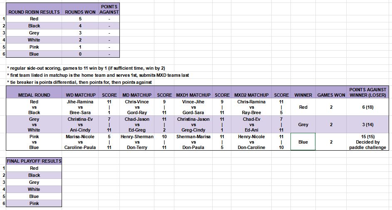The width and height of the screenshot is (392, 210).
Task: Click the ROUND ROBIN RESULTS header cell
Action: click(34, 9)
